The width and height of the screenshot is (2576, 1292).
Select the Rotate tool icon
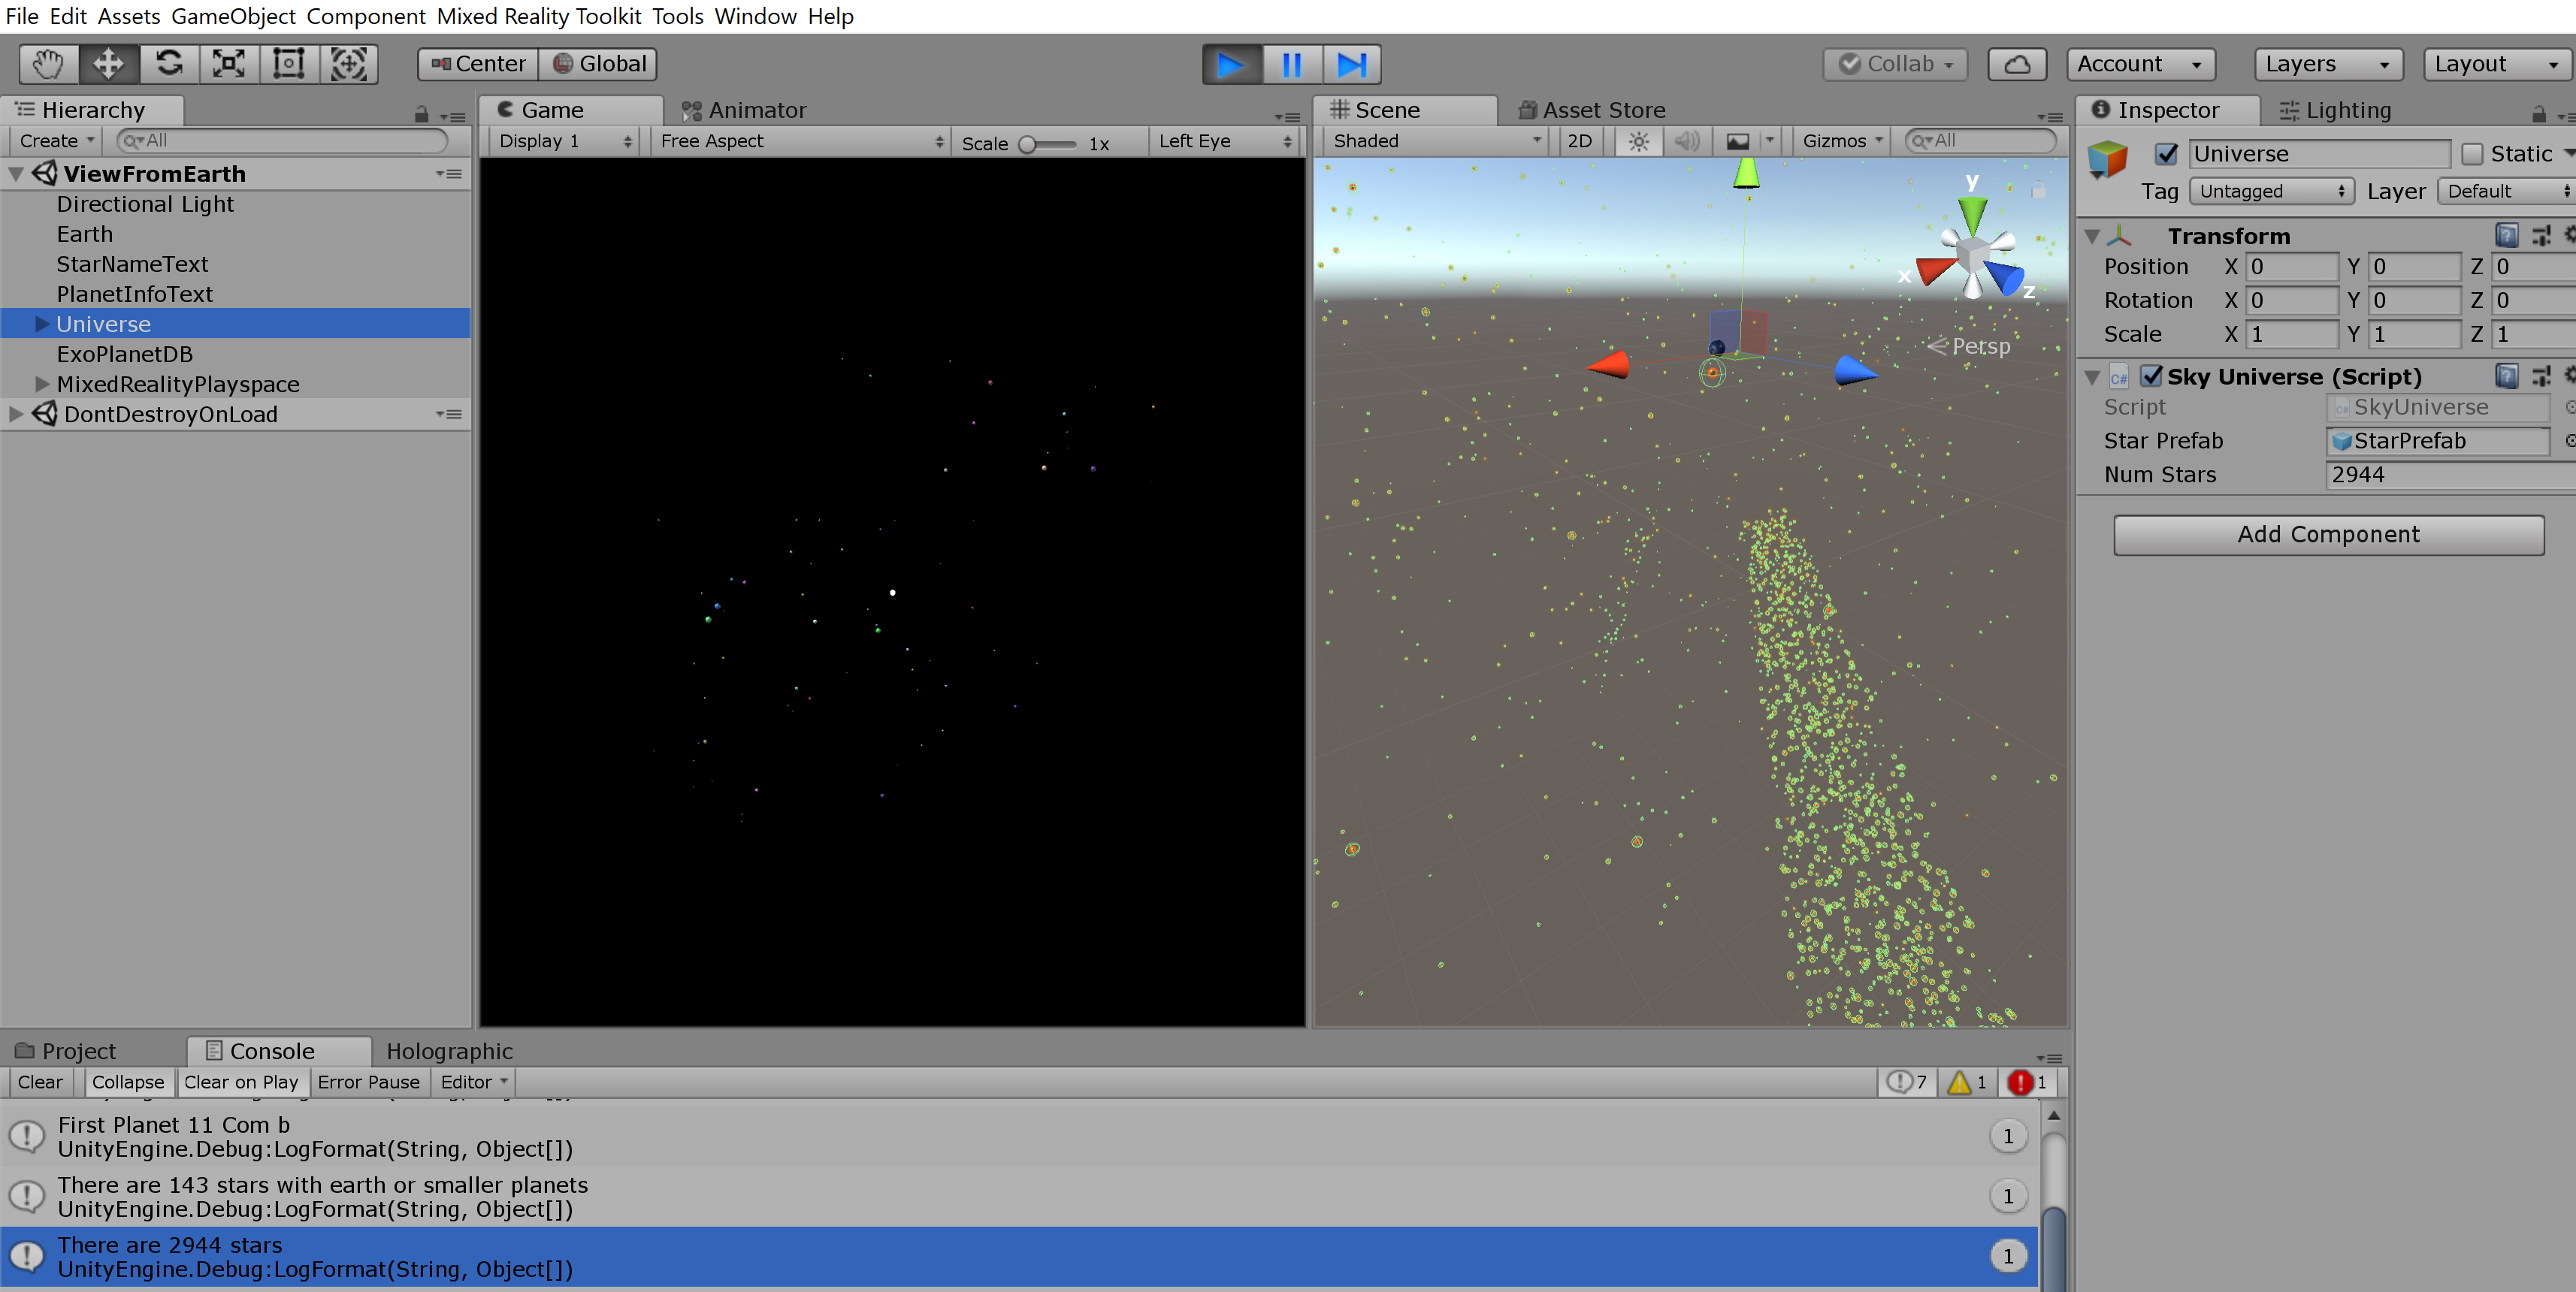169,64
